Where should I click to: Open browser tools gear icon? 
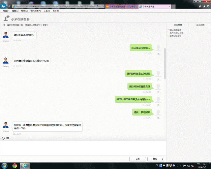tap(208, 6)
